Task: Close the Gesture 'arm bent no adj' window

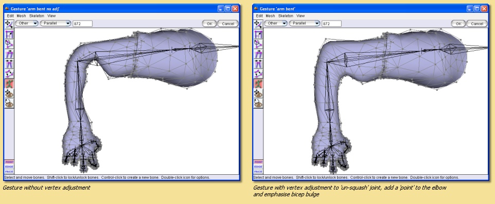Action: tap(235, 9)
